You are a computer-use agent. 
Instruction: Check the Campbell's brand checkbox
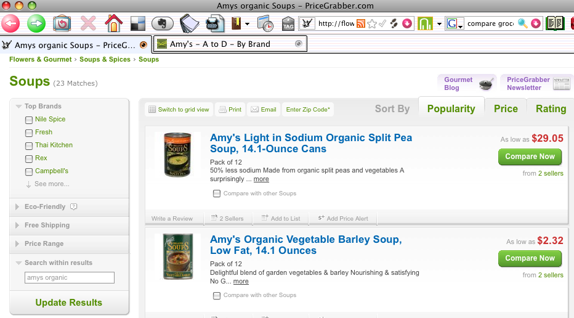click(29, 171)
